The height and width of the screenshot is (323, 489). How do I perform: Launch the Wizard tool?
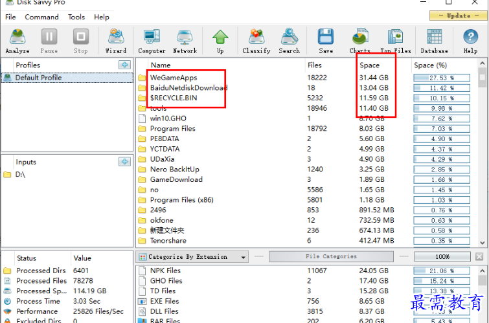(x=116, y=41)
